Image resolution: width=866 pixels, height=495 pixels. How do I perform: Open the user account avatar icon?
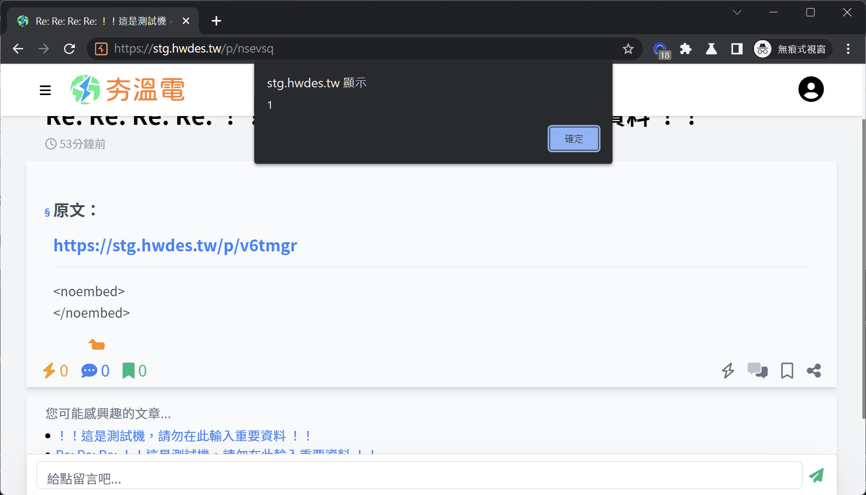coord(811,89)
